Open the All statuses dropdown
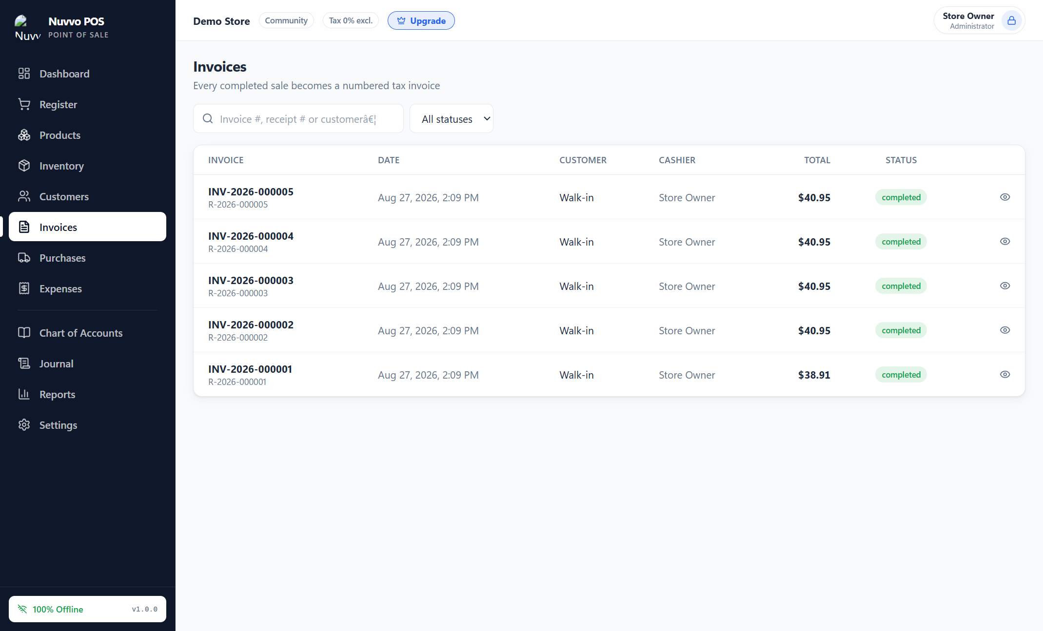This screenshot has width=1043, height=631. [452, 118]
